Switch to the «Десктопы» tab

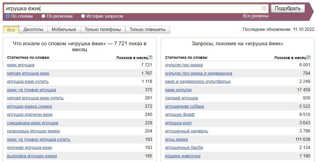[x=33, y=30]
